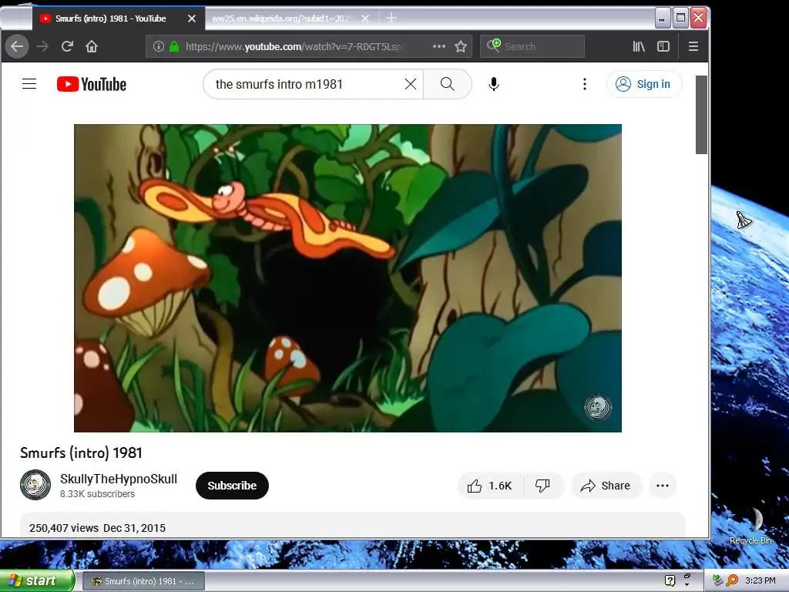Click the 8.33K subscribers text
The width and height of the screenshot is (789, 592).
point(98,494)
